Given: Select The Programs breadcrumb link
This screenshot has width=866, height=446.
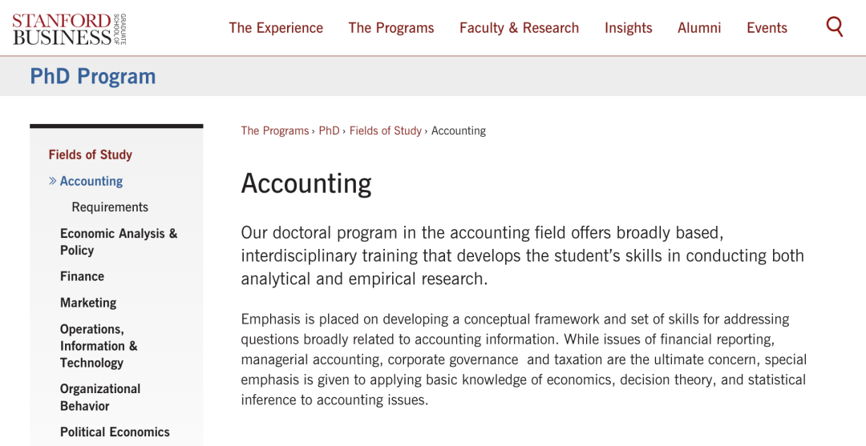Looking at the screenshot, I should coord(274,131).
